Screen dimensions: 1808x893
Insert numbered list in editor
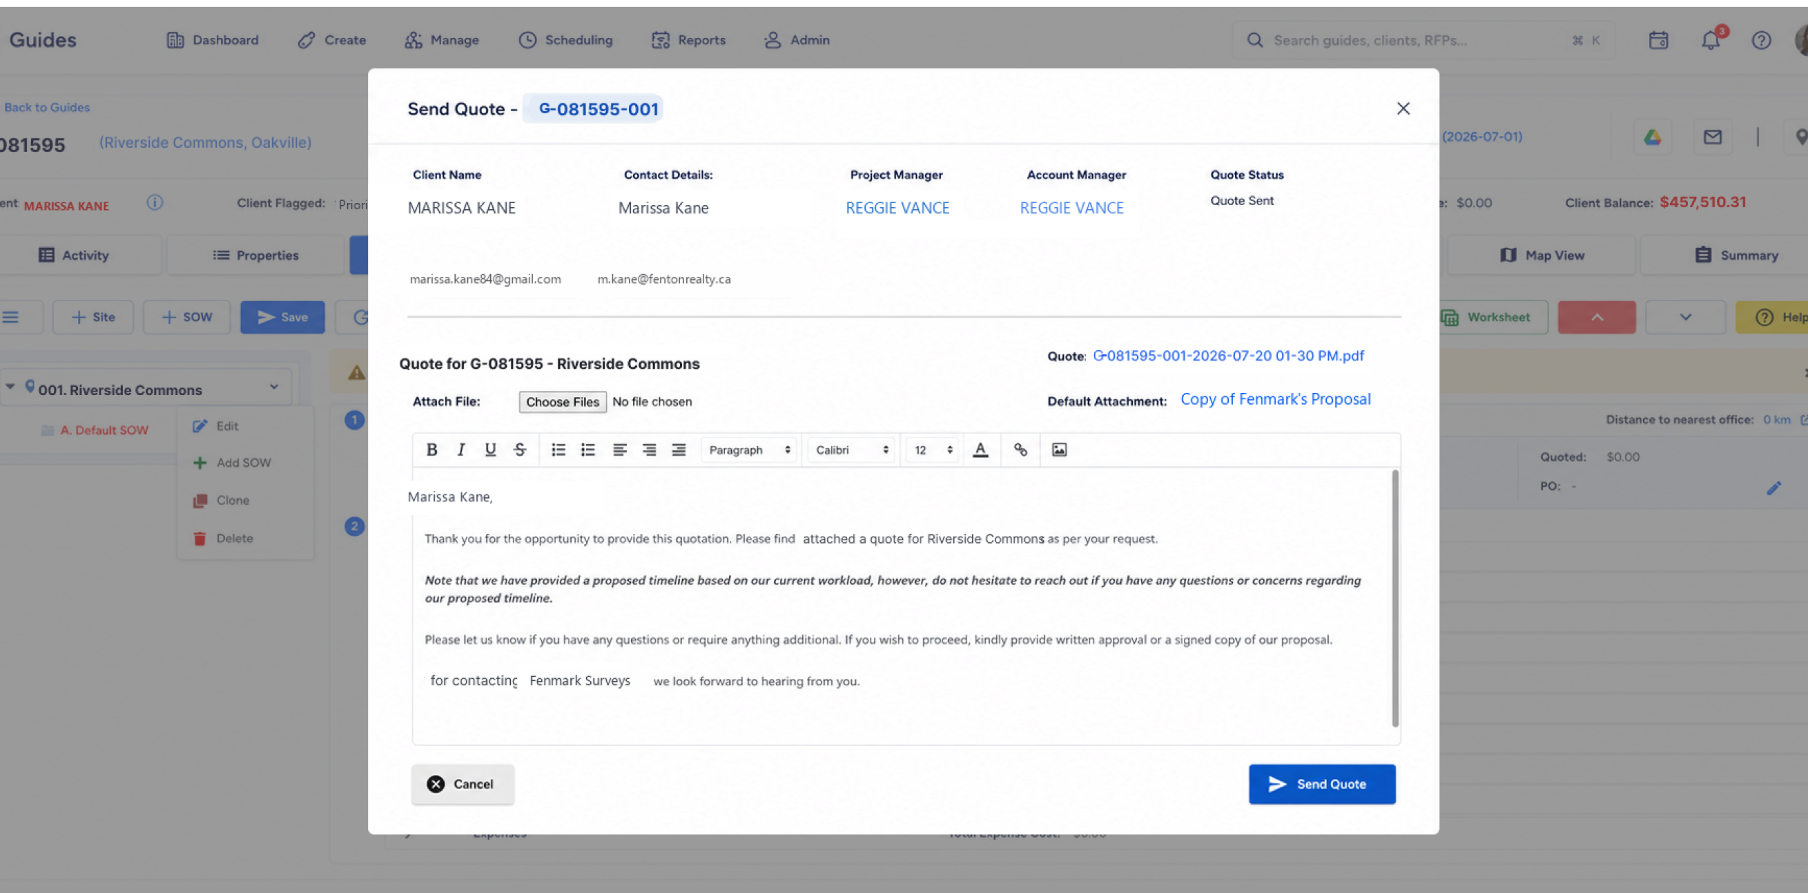(587, 450)
